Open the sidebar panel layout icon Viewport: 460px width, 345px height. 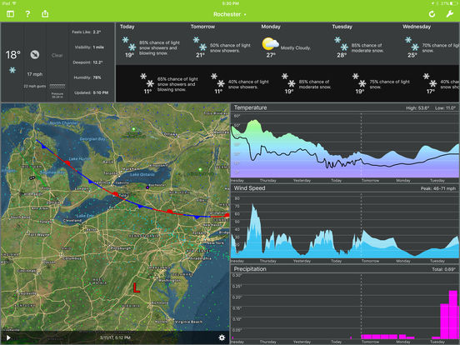click(10, 14)
